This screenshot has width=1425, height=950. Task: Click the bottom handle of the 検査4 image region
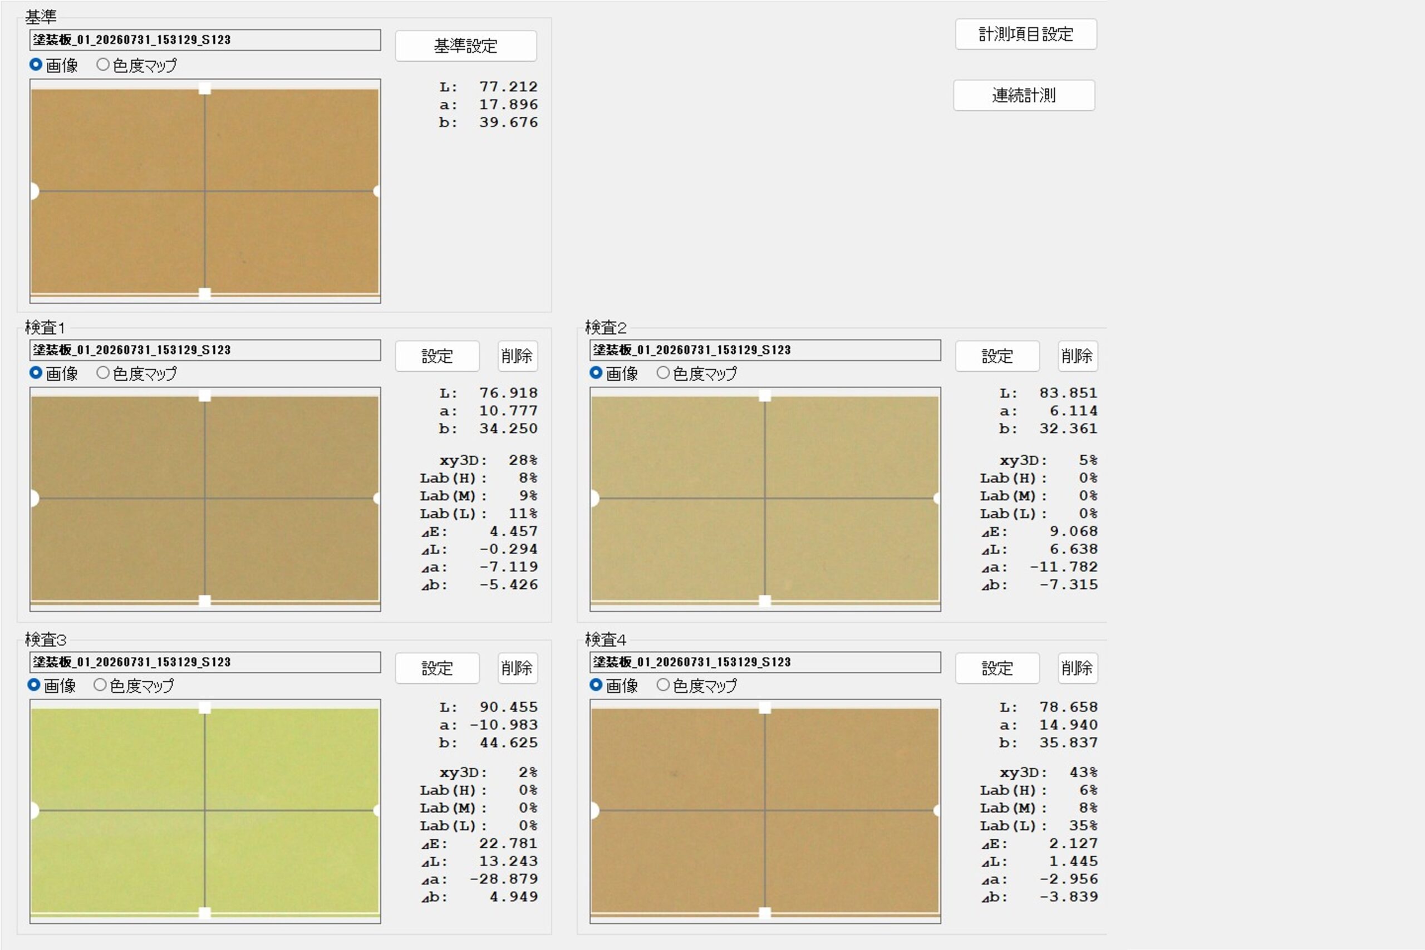765,913
